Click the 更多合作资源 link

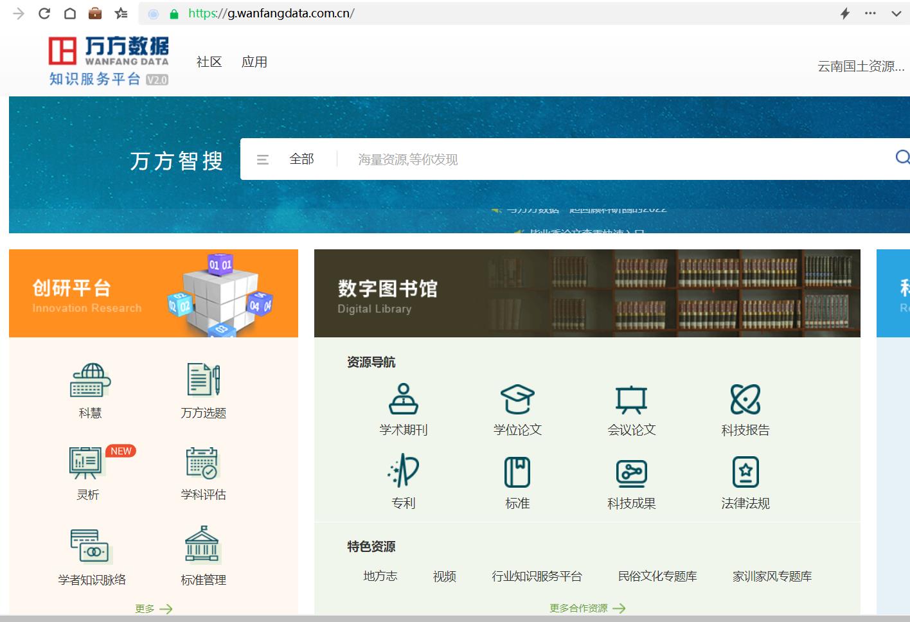[587, 608]
